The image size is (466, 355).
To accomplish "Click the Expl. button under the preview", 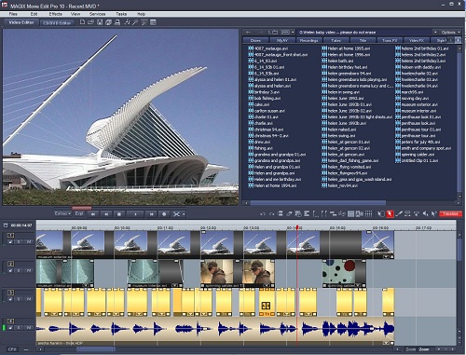I will [x=79, y=213].
